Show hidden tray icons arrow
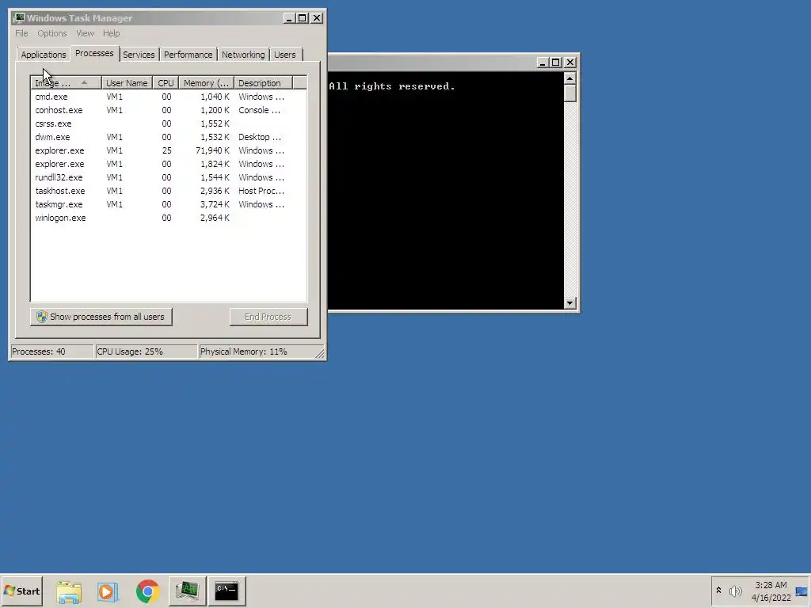The height and width of the screenshot is (608, 811). 718,591
